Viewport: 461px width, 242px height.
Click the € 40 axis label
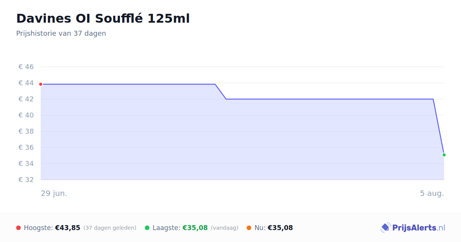(26, 115)
